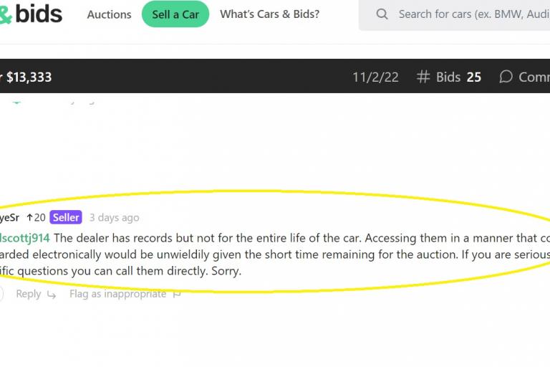550x367 pixels.
Task: Click the flag icon beside Flag as inappropriate
Action: (177, 295)
